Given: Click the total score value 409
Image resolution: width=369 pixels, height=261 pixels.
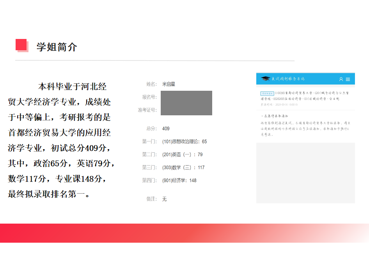Looking at the screenshot, I should pos(166,129).
